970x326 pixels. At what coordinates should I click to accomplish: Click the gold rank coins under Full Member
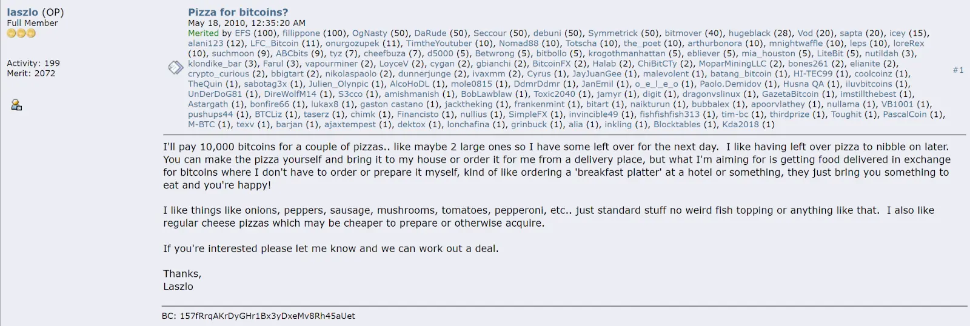pyautogui.click(x=21, y=33)
